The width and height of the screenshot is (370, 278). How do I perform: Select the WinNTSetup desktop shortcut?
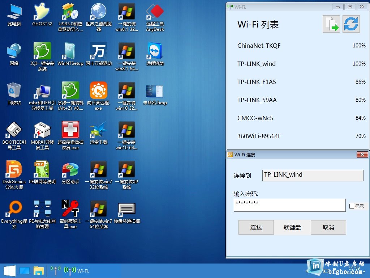coord(70,54)
